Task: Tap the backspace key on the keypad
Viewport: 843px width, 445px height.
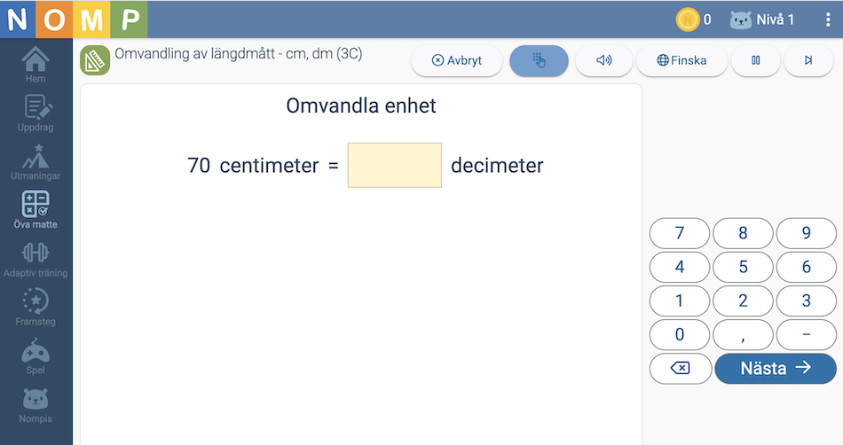Action: tap(680, 368)
